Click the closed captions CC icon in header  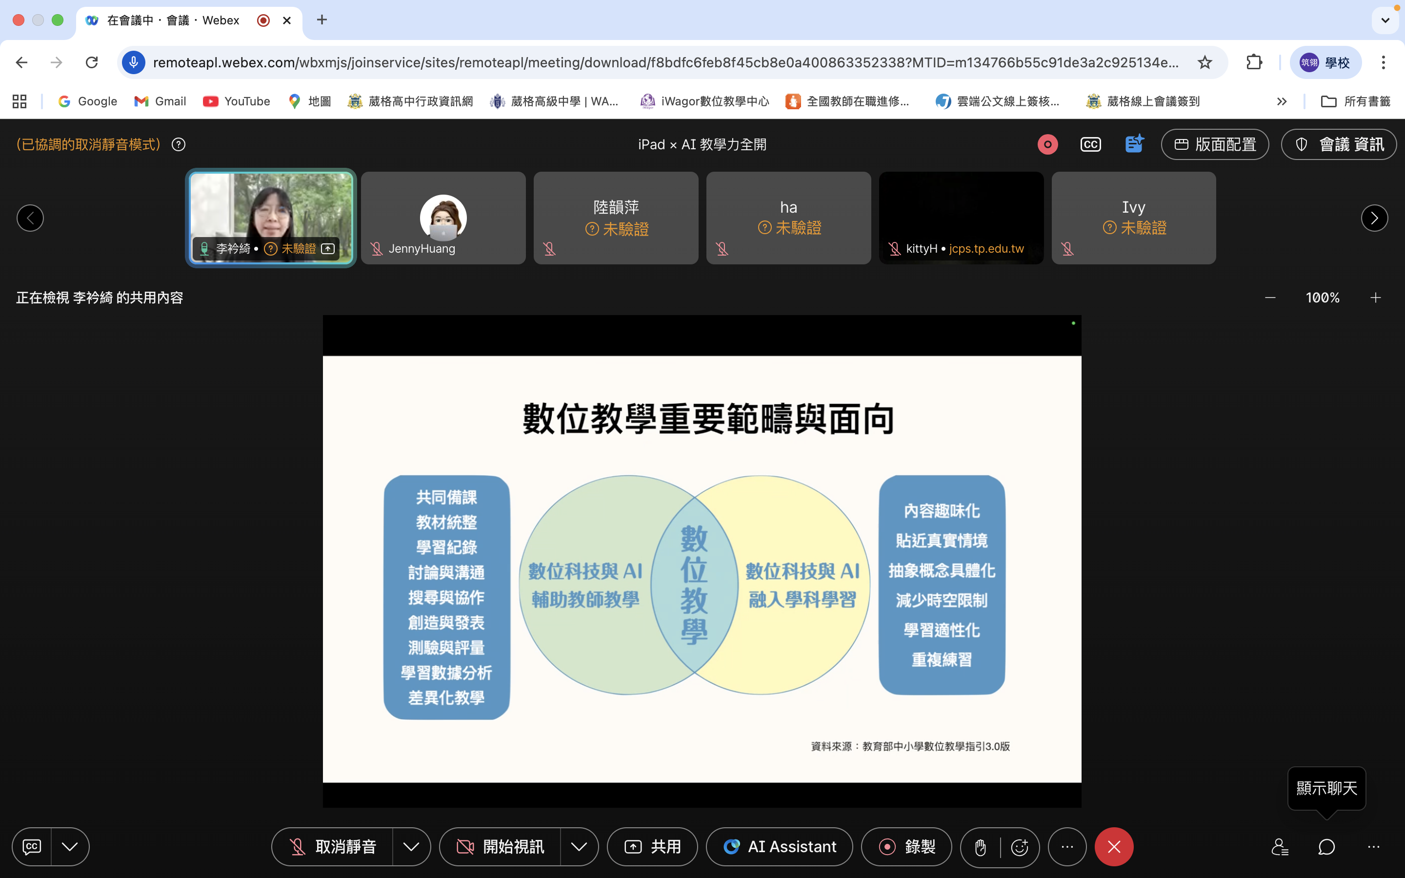pyautogui.click(x=1090, y=144)
